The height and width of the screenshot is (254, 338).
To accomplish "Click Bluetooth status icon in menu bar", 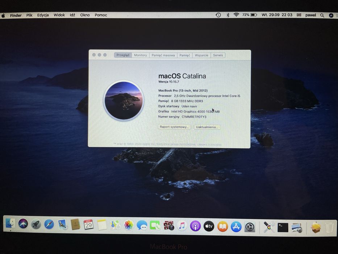I will [228, 15].
